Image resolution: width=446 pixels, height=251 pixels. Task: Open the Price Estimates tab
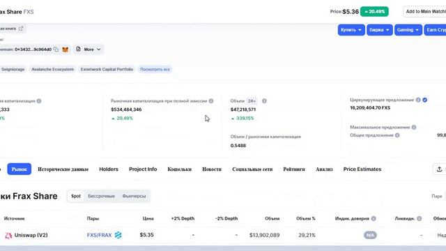(362, 169)
